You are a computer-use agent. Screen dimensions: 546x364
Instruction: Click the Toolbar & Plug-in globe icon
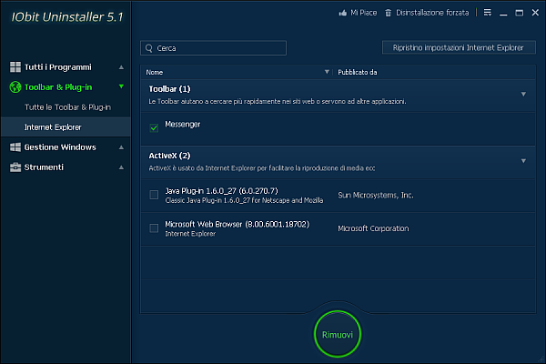(x=15, y=87)
